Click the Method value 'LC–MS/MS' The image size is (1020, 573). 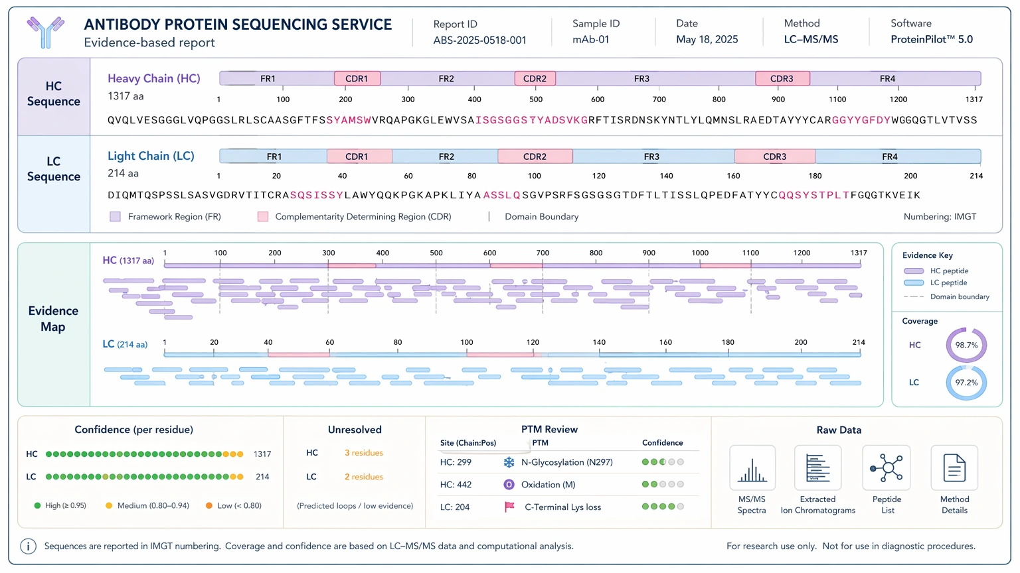coord(811,40)
